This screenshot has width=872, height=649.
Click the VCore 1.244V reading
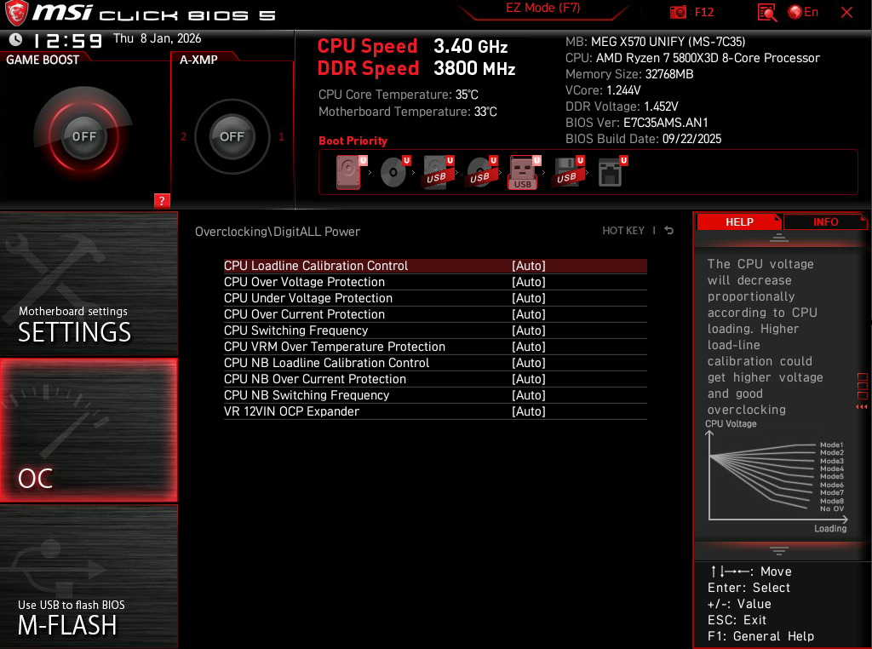(x=603, y=90)
